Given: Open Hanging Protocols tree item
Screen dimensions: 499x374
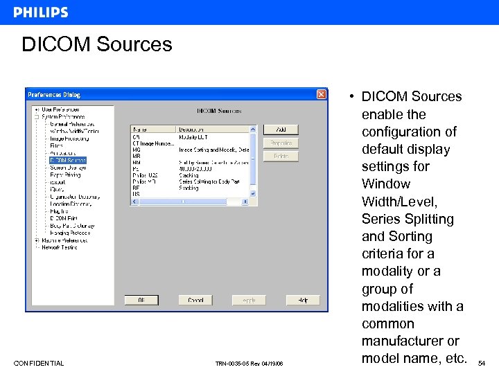Looking at the screenshot, I should pos(70,233).
